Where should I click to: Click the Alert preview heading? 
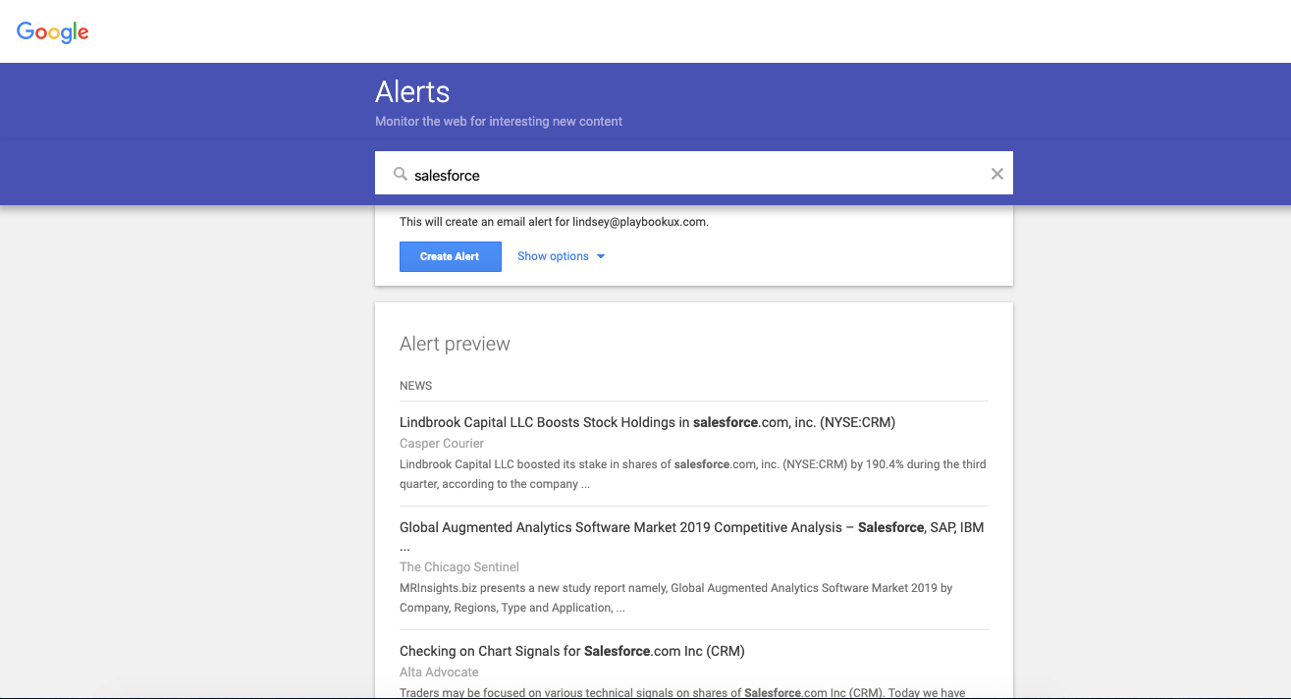coord(455,344)
